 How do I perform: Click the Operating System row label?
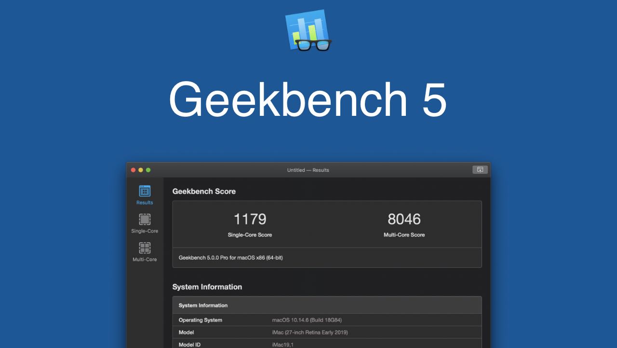[x=201, y=320]
